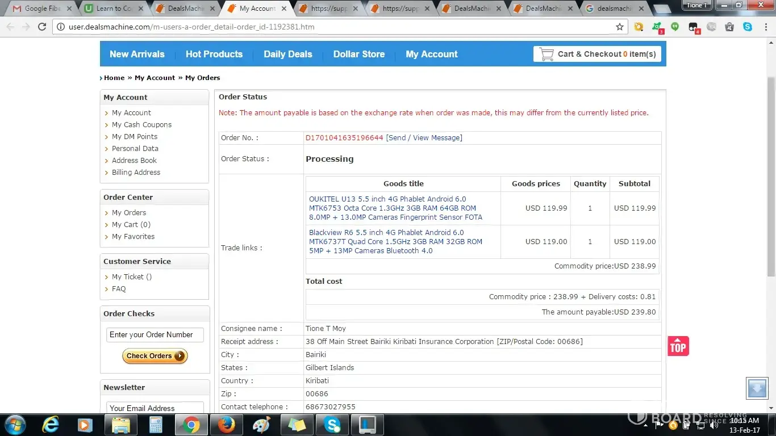776x436 pixels.
Task: View site information icon in address bar
Action: point(61,27)
